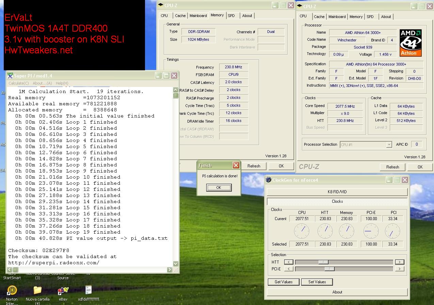Click Refresh in the CPU-Z processor window
This screenshot has height=305, width=434.
click(393, 167)
